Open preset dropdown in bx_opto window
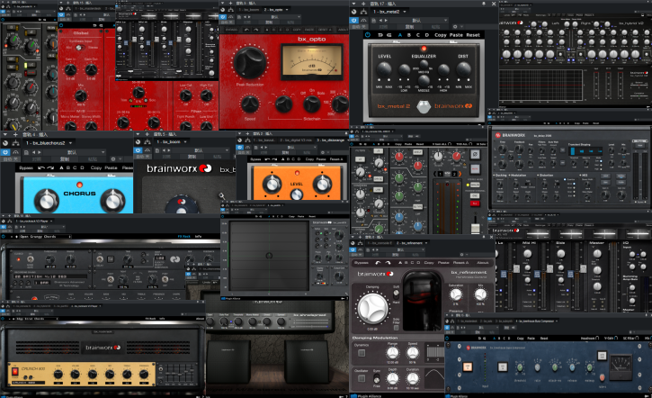Screen dimensions: 652x398 coord(274,17)
